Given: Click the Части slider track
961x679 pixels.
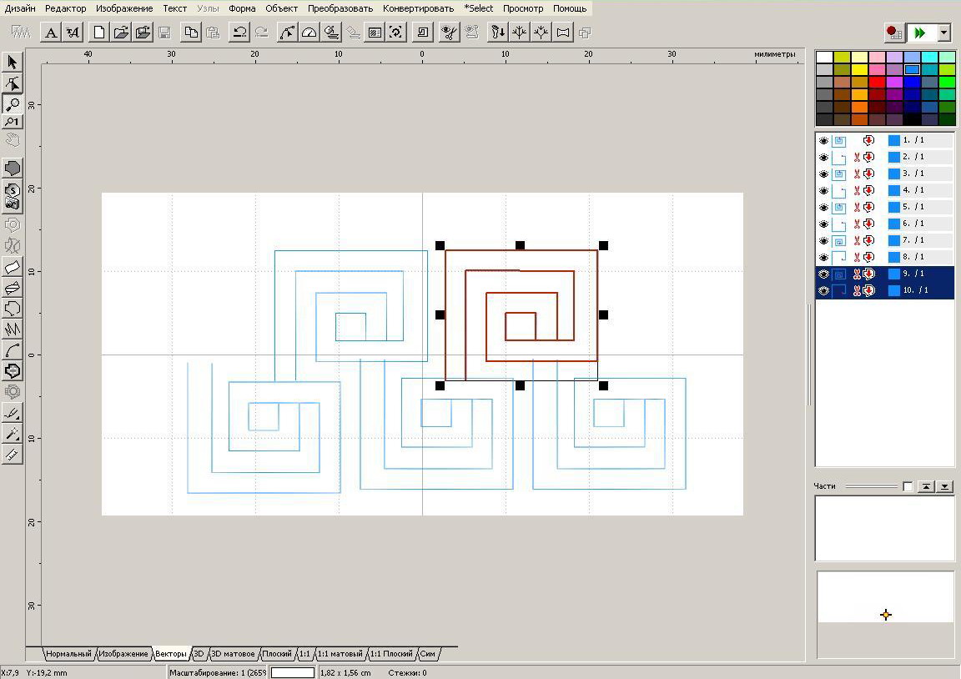Looking at the screenshot, I should tap(872, 486).
